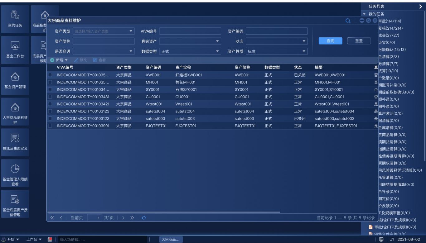Tick the checkbox for row SY0001
The height and width of the screenshot is (243, 426).
(50, 89)
